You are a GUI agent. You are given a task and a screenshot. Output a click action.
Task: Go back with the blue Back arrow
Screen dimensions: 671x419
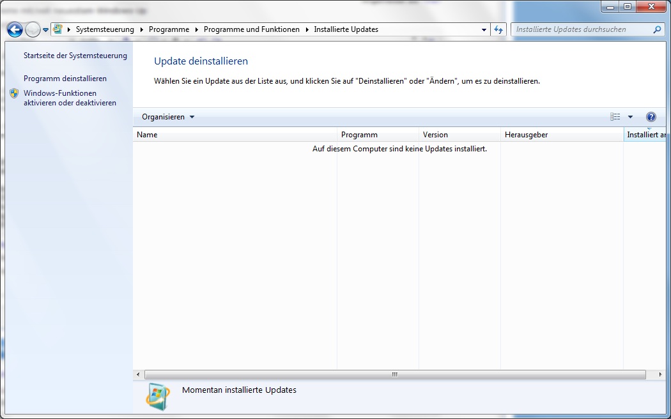click(x=15, y=29)
